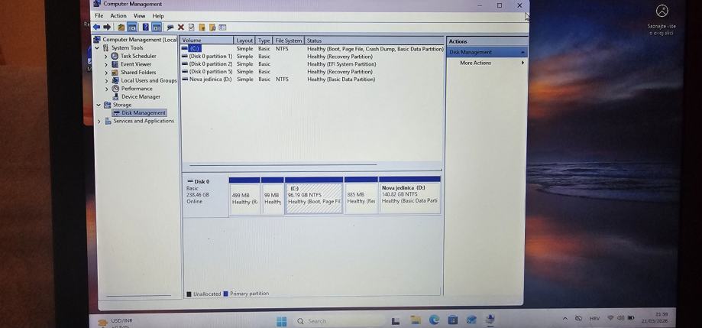
Task: Click the folder-with-magnifier Explore toolbar icon
Action: point(212,28)
